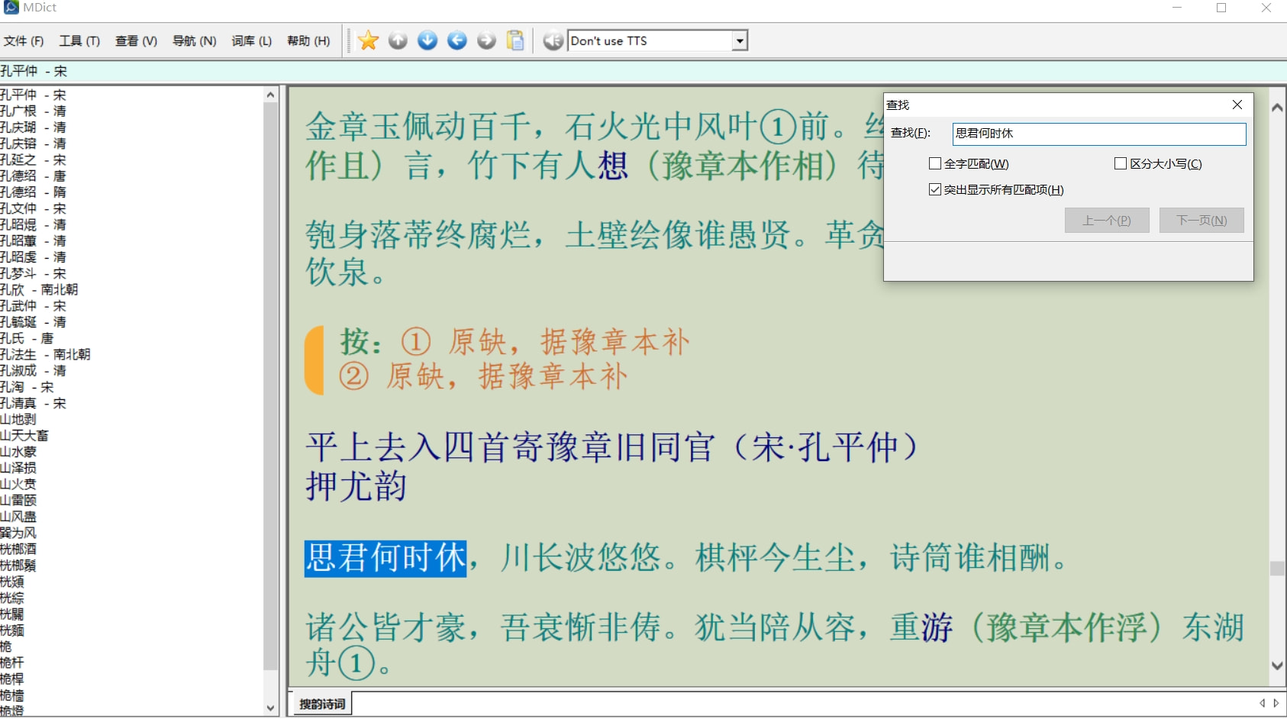Click the gray up arrow toolbar icon
Image resolution: width=1287 pixels, height=719 pixels.
pyautogui.click(x=398, y=40)
